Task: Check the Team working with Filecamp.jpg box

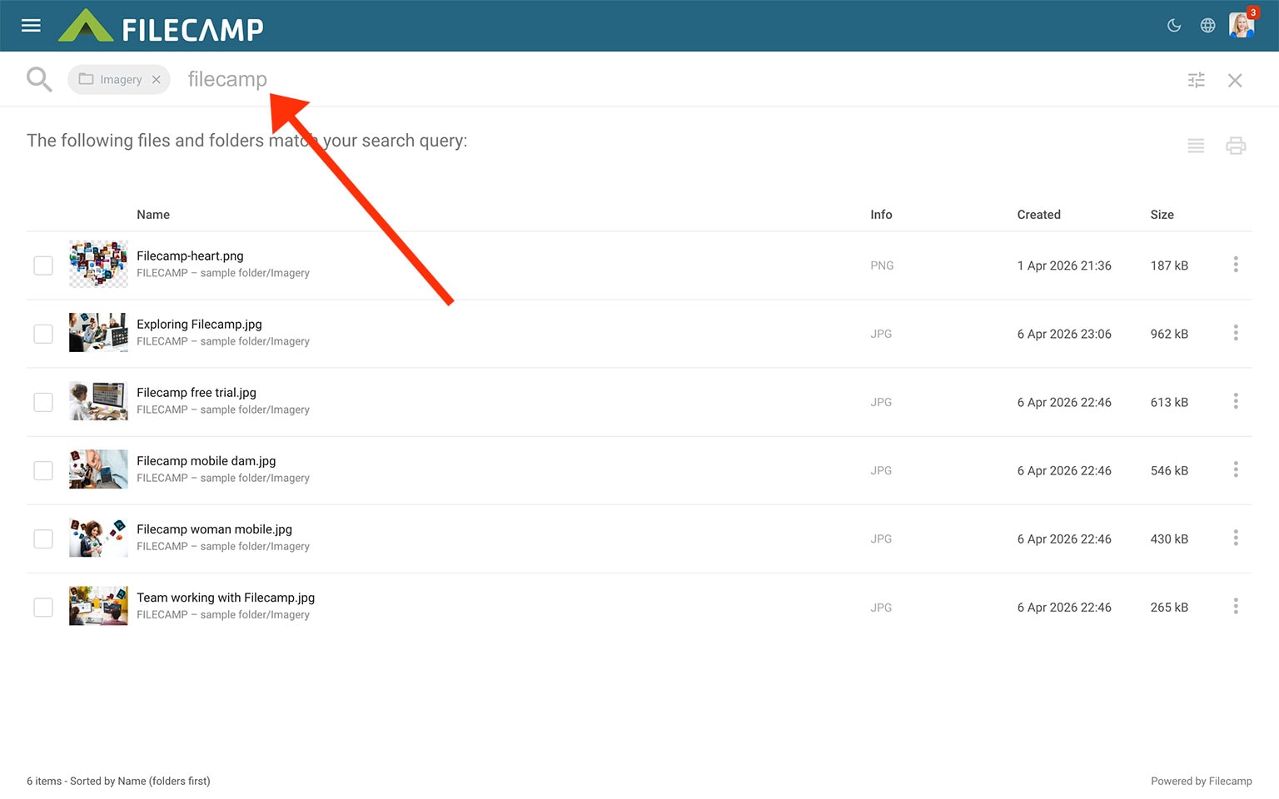Action: click(x=43, y=608)
